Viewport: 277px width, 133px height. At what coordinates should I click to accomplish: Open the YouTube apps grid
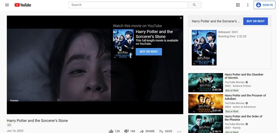click(x=238, y=5)
